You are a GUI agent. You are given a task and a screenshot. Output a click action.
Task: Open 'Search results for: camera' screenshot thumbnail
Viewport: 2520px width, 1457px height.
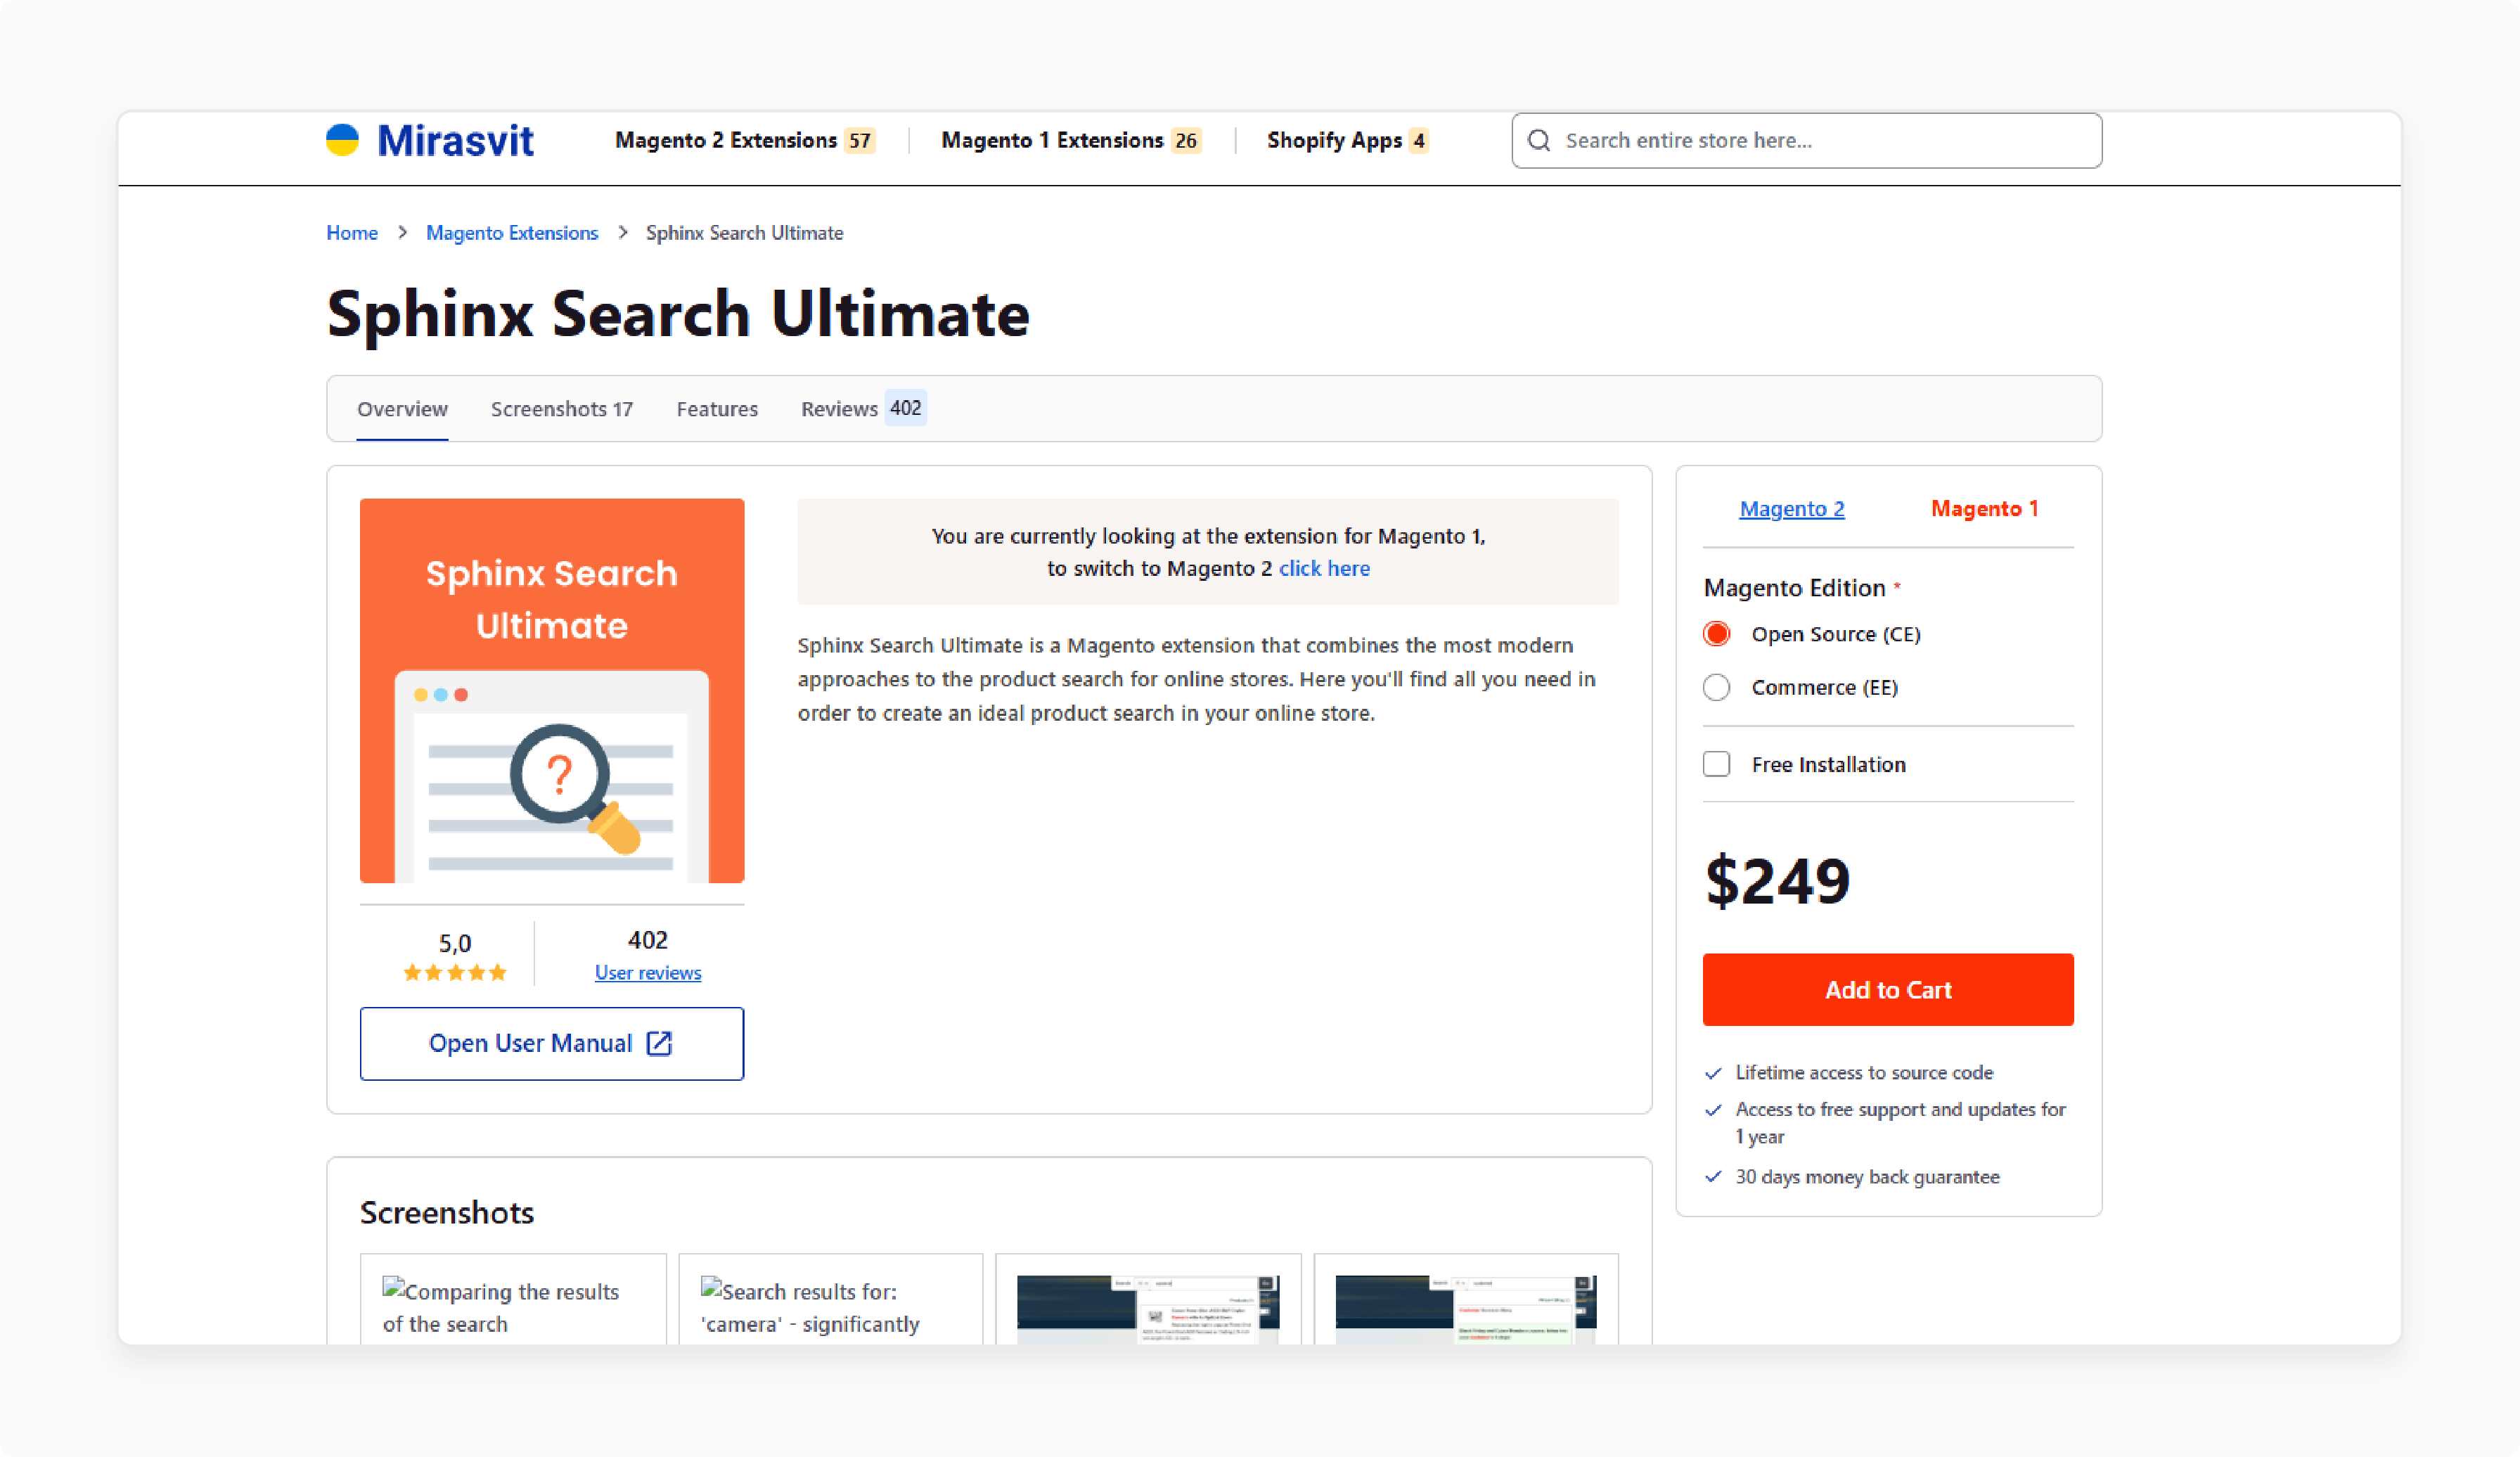tap(831, 1300)
